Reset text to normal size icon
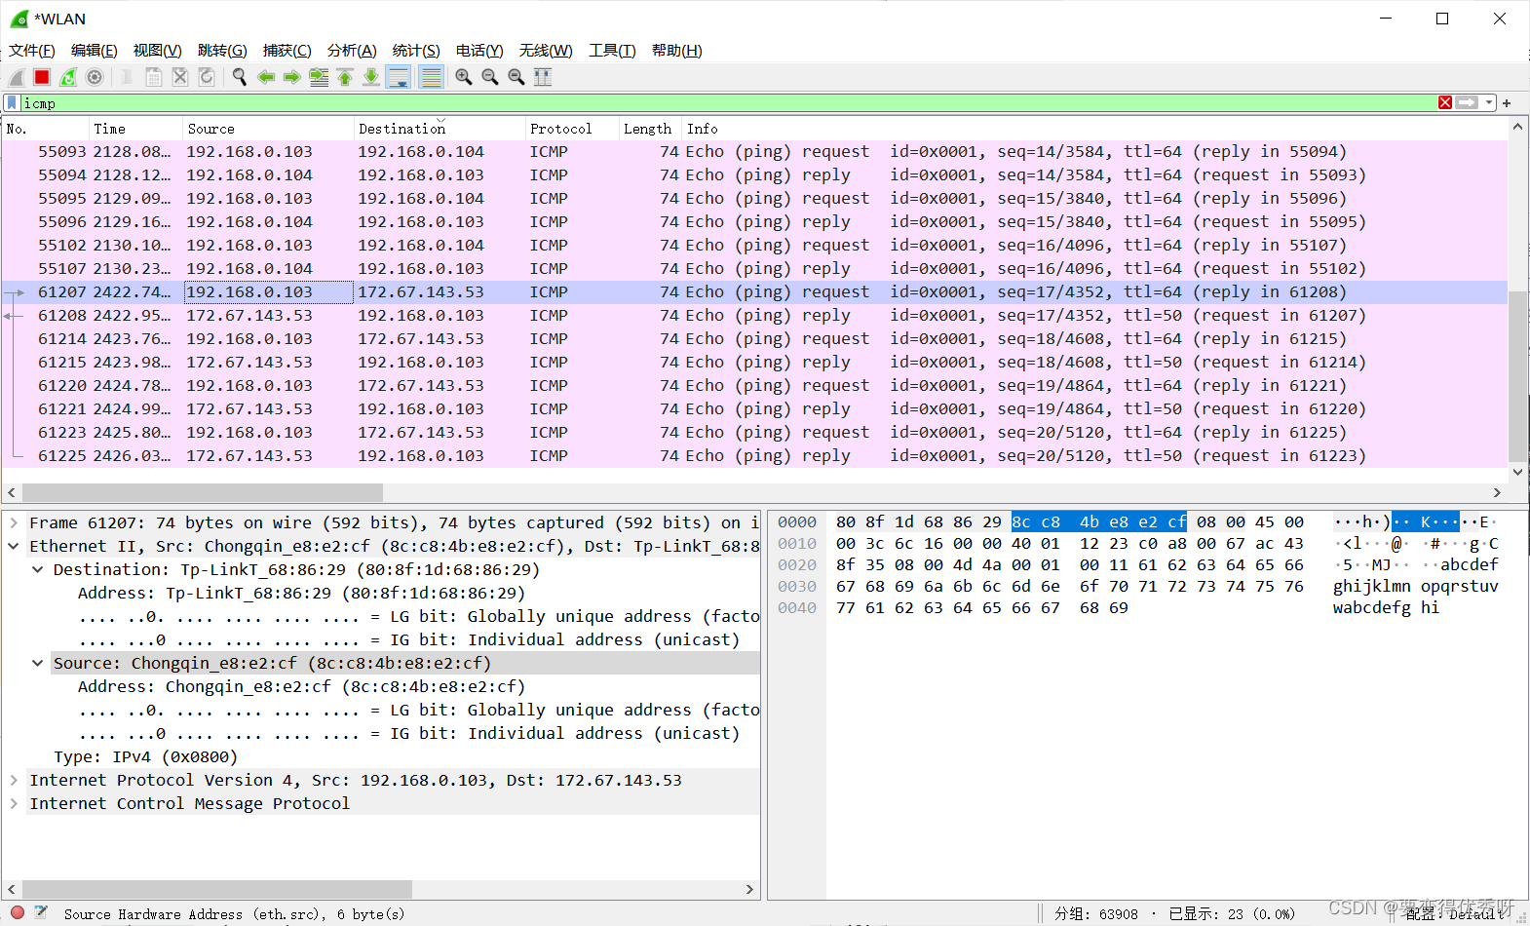 pos(516,77)
